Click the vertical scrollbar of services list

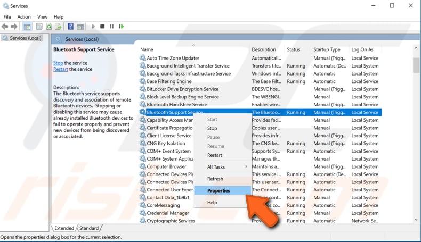tap(416, 133)
